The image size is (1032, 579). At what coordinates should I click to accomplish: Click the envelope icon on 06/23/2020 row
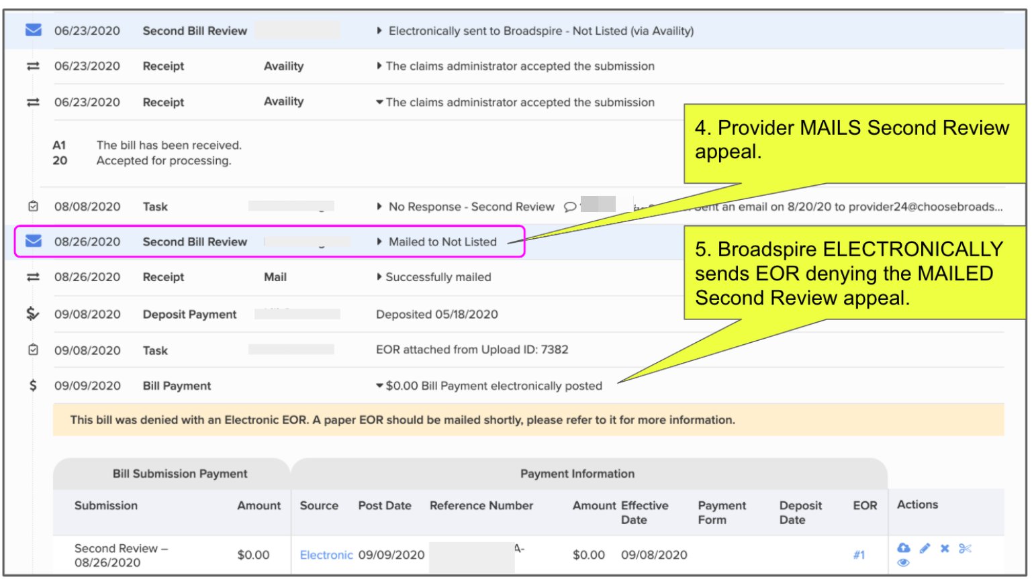[33, 30]
